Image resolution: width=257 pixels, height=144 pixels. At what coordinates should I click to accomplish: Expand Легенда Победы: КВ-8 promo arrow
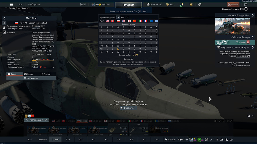click(253, 15)
